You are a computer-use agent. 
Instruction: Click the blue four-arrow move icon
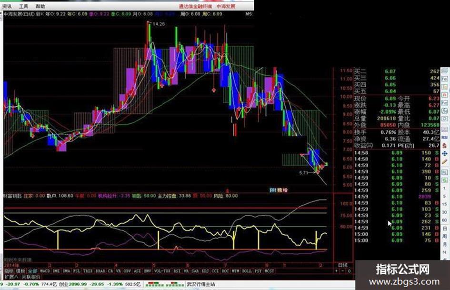(x=445, y=154)
